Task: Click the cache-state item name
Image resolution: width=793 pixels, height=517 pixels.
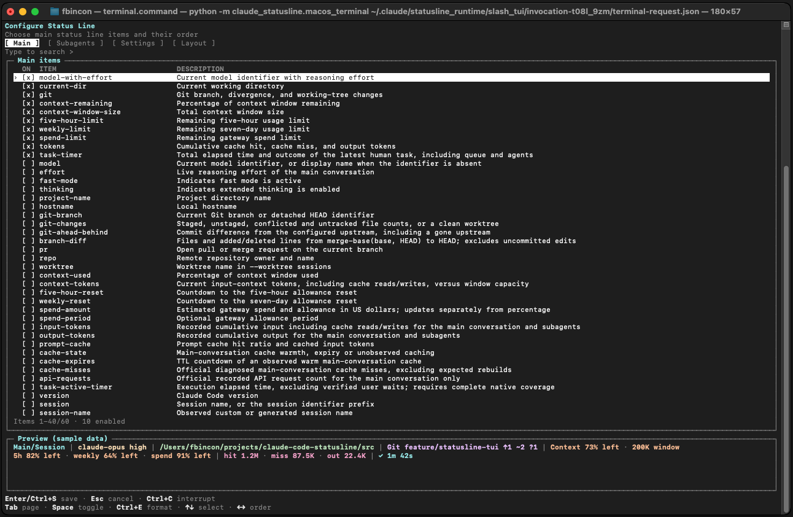Action: (x=63, y=353)
